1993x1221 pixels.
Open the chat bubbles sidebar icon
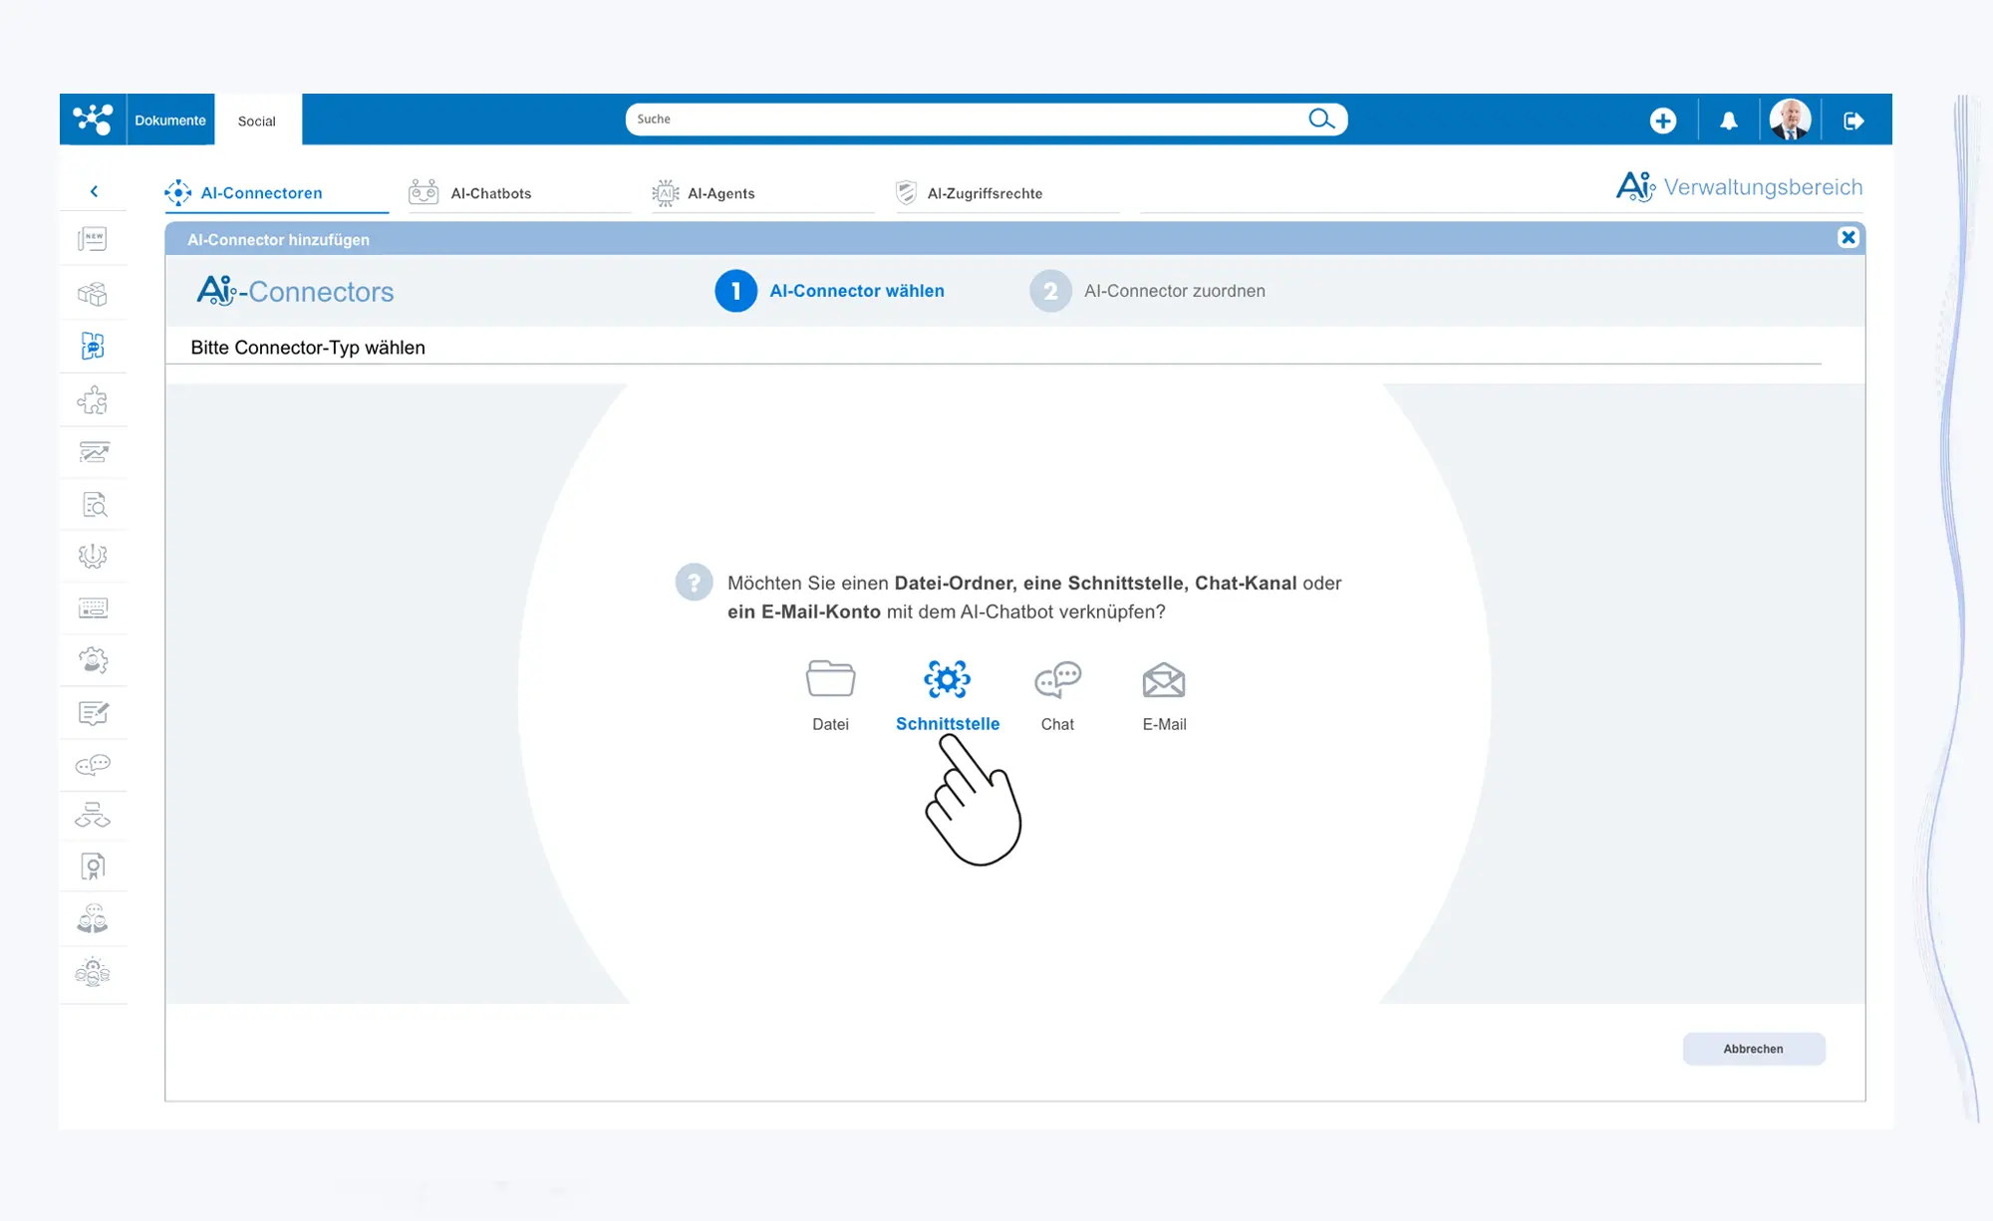93,765
